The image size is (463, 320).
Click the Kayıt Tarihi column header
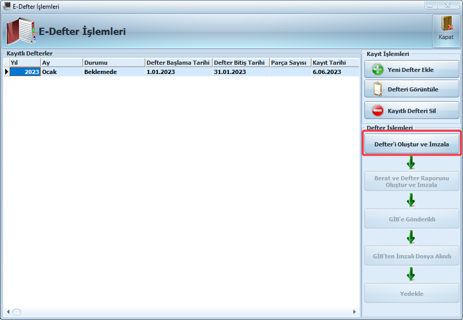tap(335, 63)
